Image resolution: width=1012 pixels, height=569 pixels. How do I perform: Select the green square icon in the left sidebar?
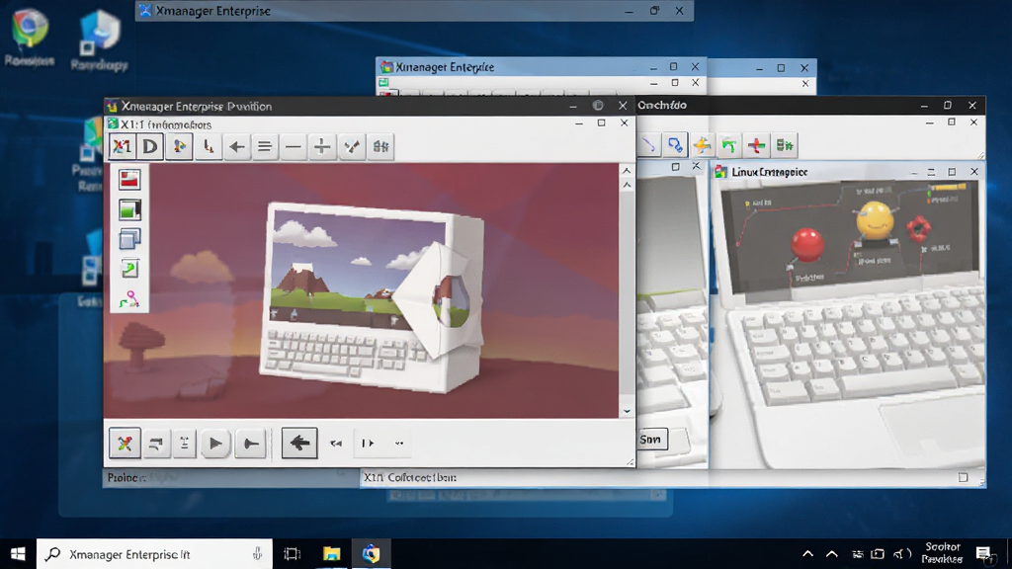click(x=129, y=209)
